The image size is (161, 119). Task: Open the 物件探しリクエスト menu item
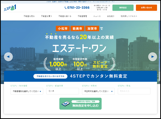pyautogui.click(x=129, y=16)
